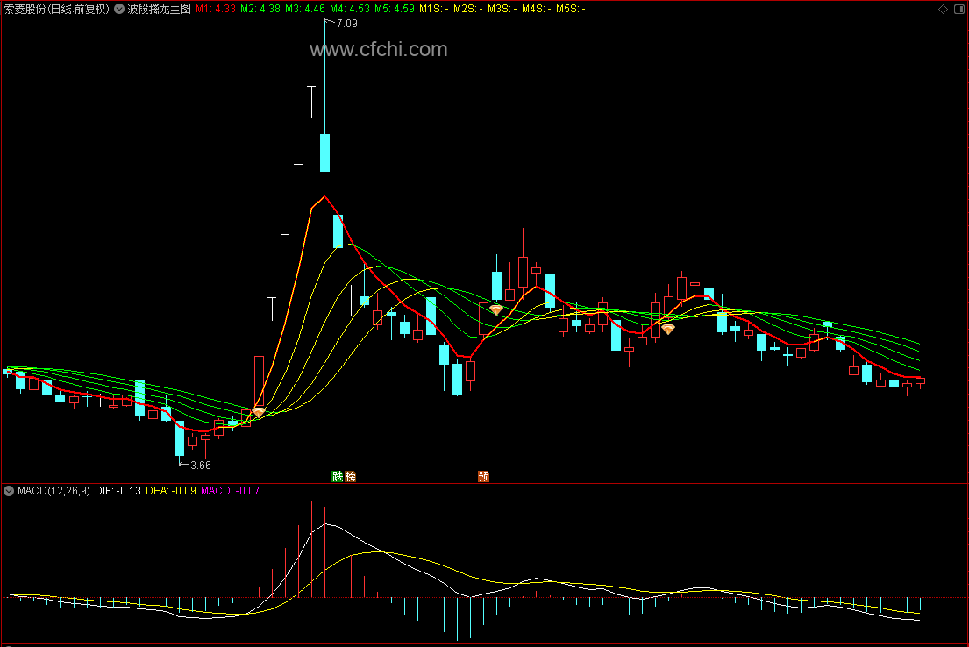Click the tall cyan candle under the 7.09 label

point(324,153)
